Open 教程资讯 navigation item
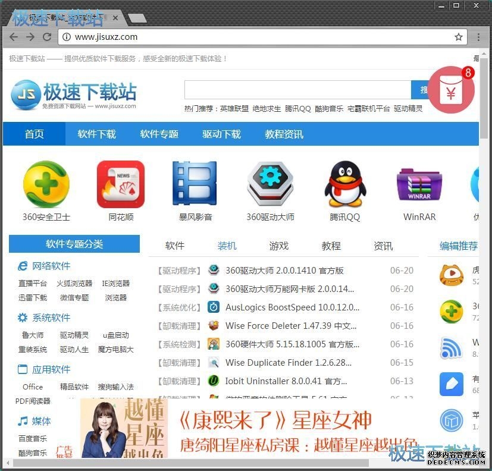This screenshot has width=492, height=471. [x=284, y=134]
